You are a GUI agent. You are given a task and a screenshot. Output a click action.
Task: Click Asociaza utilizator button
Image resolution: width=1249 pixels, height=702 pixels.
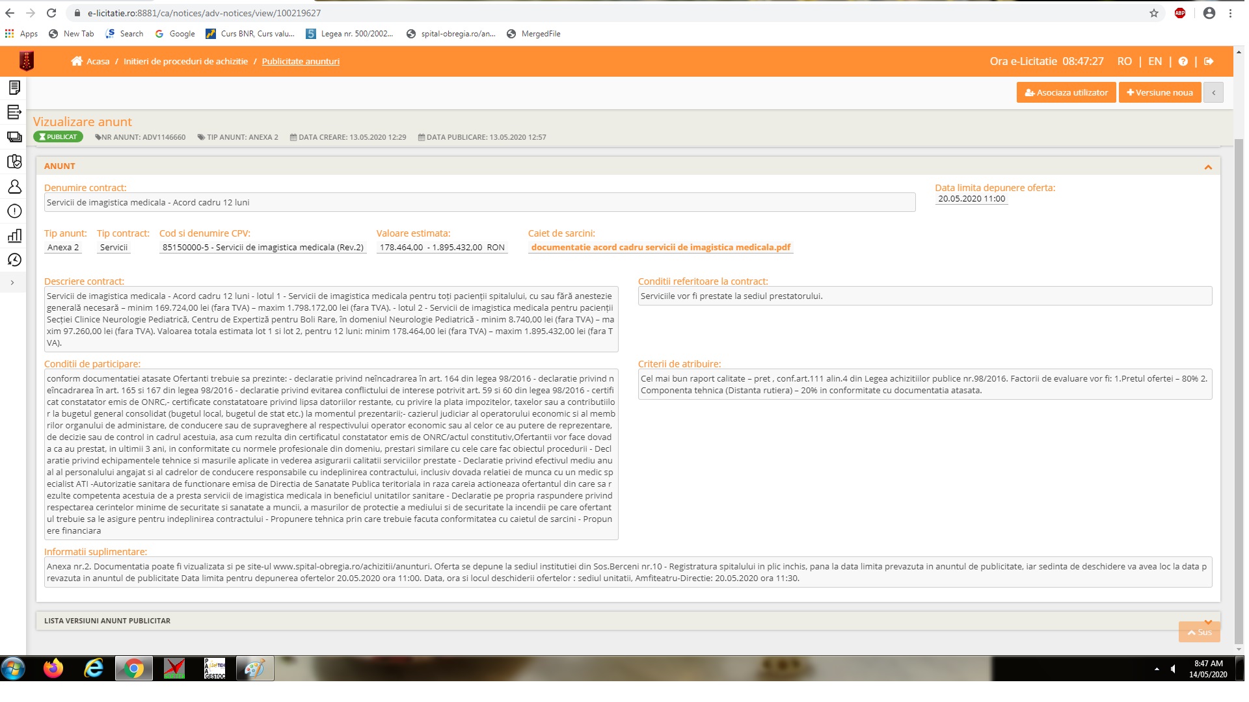pyautogui.click(x=1066, y=92)
